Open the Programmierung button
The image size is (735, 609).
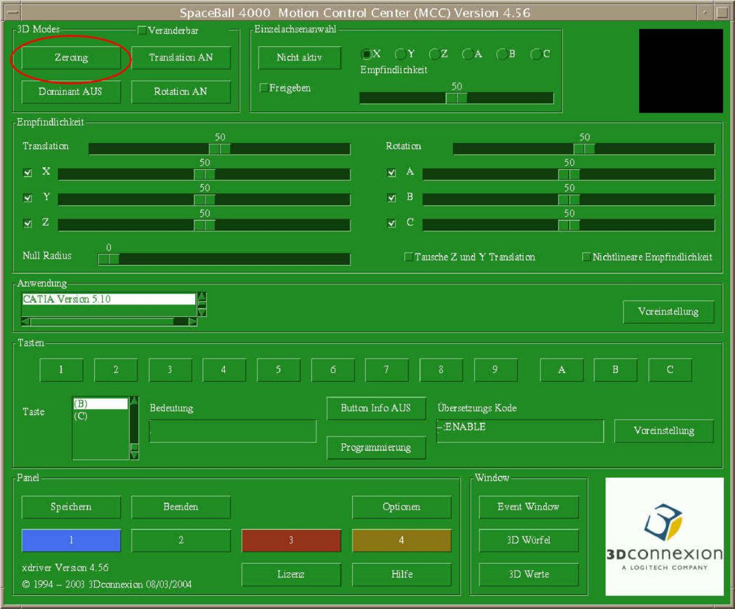(x=376, y=447)
